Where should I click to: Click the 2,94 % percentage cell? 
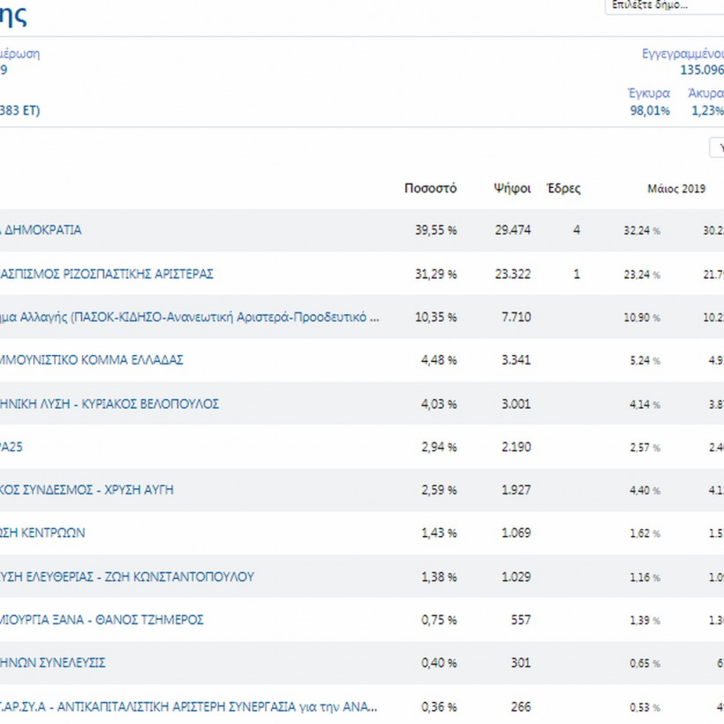click(439, 447)
